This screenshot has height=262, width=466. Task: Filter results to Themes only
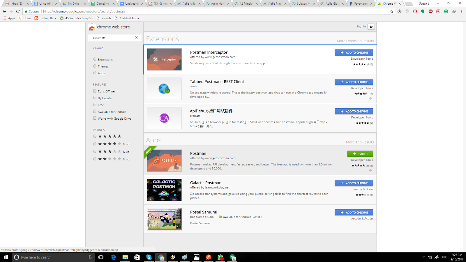point(95,66)
